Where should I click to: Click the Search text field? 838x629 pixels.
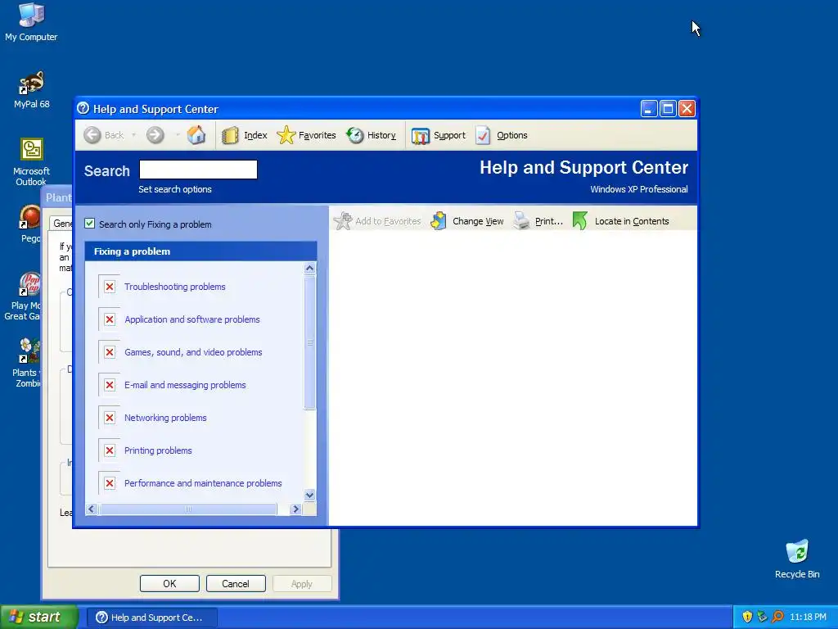(198, 170)
